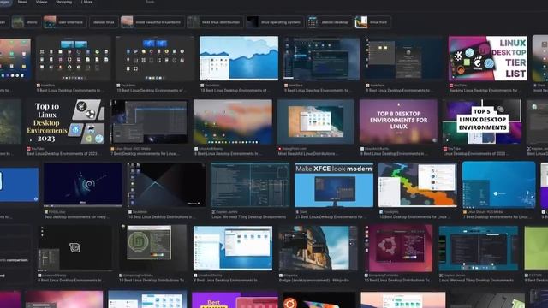Select the 'most beautiful linux distro' chip
Viewport: 548px width, 308px height.
[x=152, y=22]
